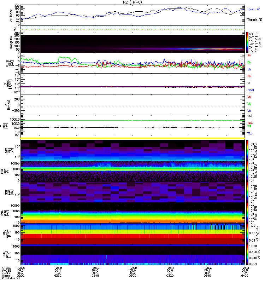
Task: Click the red Ne density legend label
Action: click(x=249, y=76)
